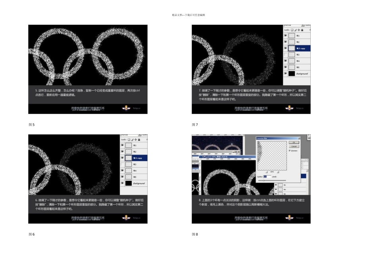The height and width of the screenshot is (267, 377).
Task: Hide layer 环1 eye icon in Figure 7
Action: pyautogui.click(x=286, y=36)
